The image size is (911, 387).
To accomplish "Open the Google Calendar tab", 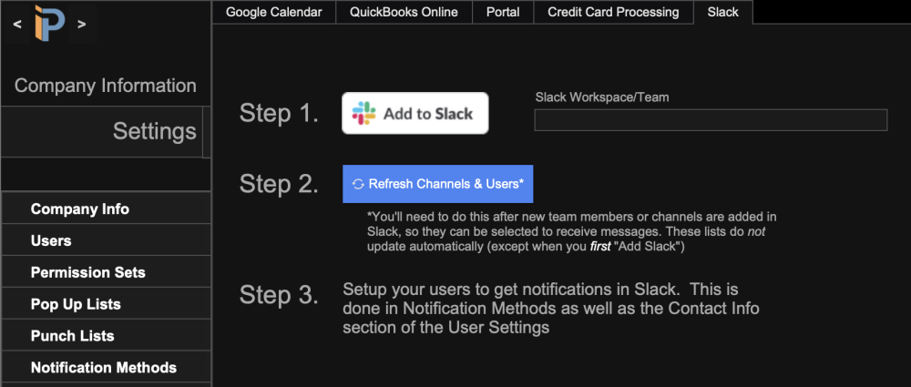I will coord(274,12).
